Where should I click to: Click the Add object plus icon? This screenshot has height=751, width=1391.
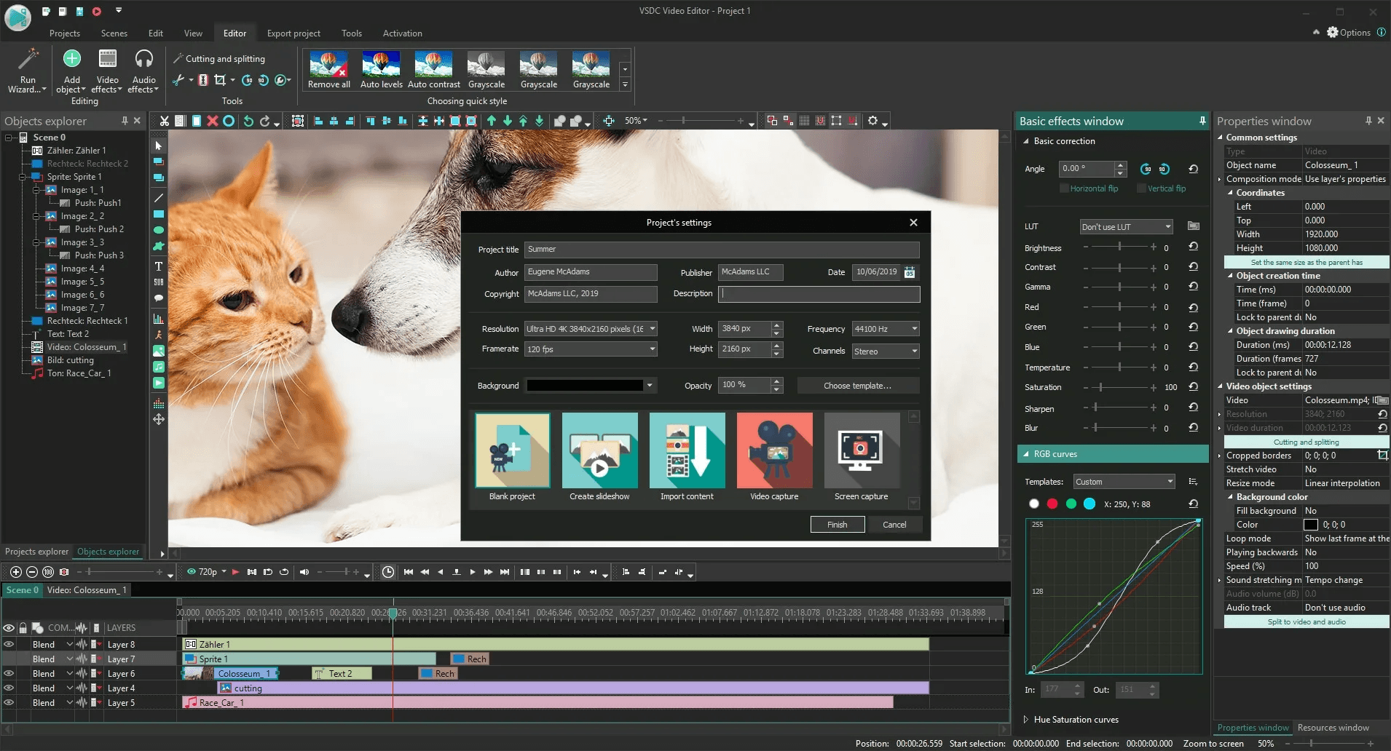(x=72, y=59)
